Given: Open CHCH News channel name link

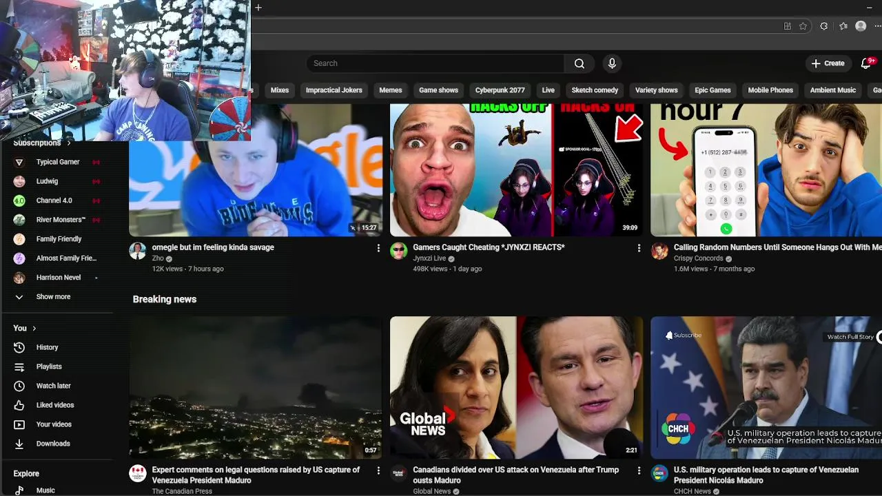Looking at the screenshot, I should pyautogui.click(x=693, y=491).
